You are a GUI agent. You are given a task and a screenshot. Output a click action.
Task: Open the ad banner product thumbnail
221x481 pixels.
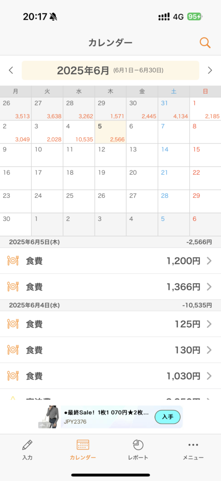click(49, 417)
